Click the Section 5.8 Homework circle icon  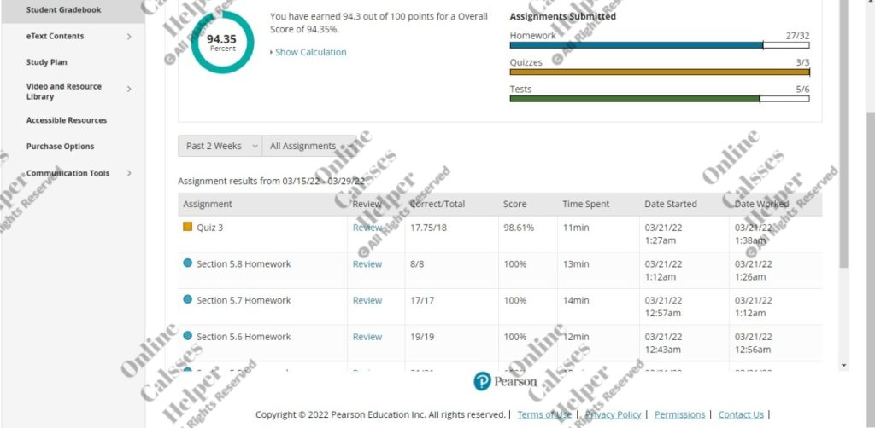pos(188,263)
